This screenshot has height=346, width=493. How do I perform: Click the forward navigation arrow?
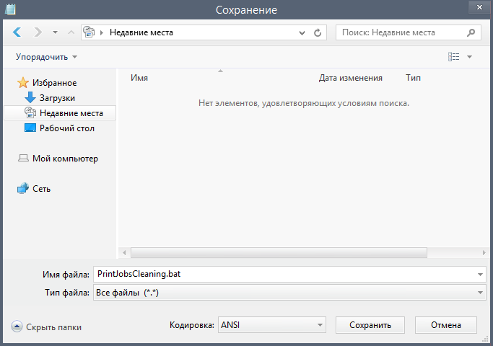coord(38,32)
